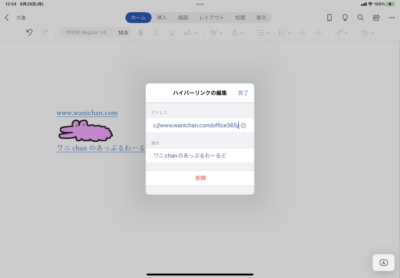Screen dimensions: 400x278
Task: Select the purple crocodile drawing
Action: pyautogui.click(x=85, y=131)
